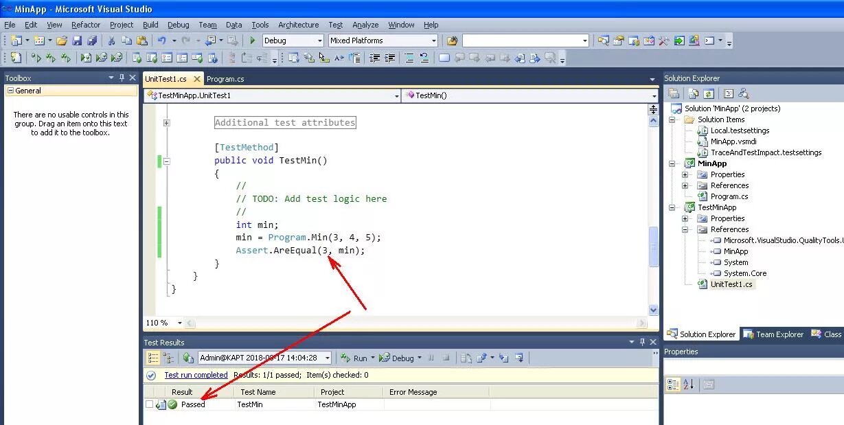Open file with the folder icon in toolbar
This screenshot has height=425, width=844.
(62, 41)
